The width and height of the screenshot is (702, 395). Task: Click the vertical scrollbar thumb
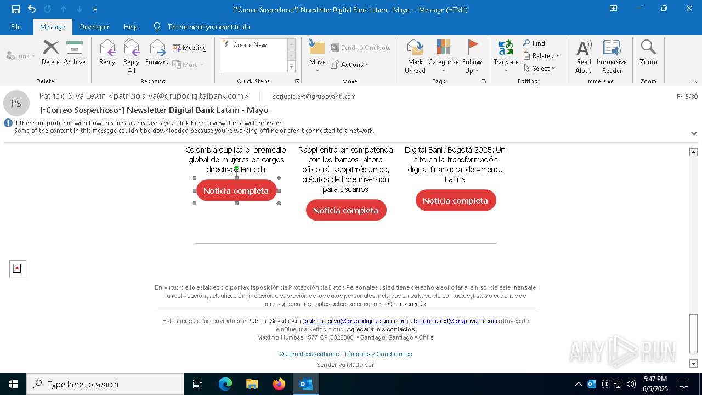click(x=694, y=334)
